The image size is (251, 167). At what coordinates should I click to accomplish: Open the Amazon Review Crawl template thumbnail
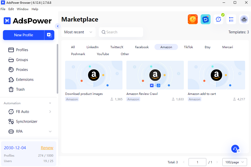pos(155,75)
